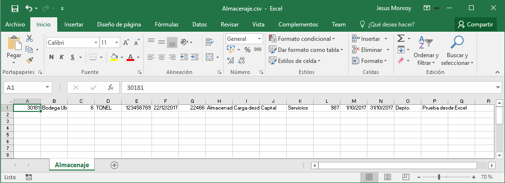Expand the formula bar

(498, 87)
